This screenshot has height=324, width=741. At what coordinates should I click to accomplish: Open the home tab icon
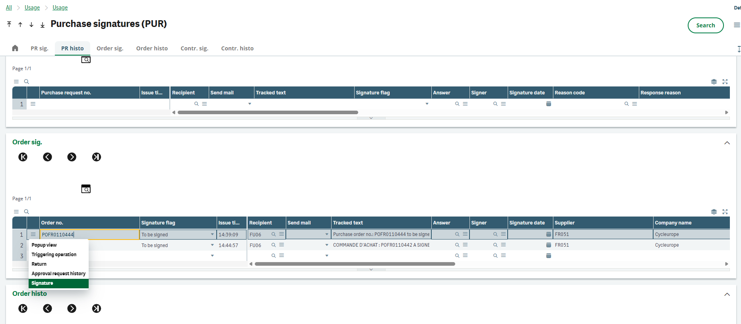coord(15,48)
